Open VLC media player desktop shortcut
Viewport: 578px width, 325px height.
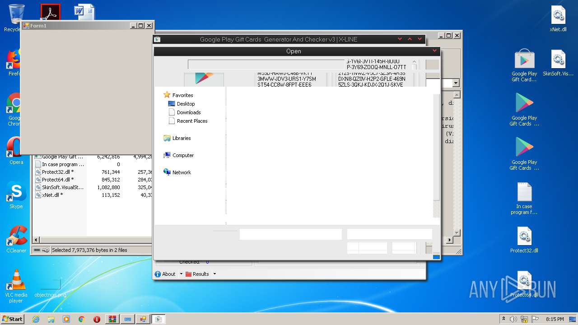16,286
